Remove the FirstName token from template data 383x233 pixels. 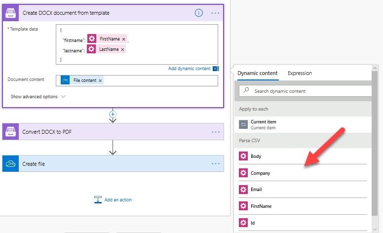(123, 39)
